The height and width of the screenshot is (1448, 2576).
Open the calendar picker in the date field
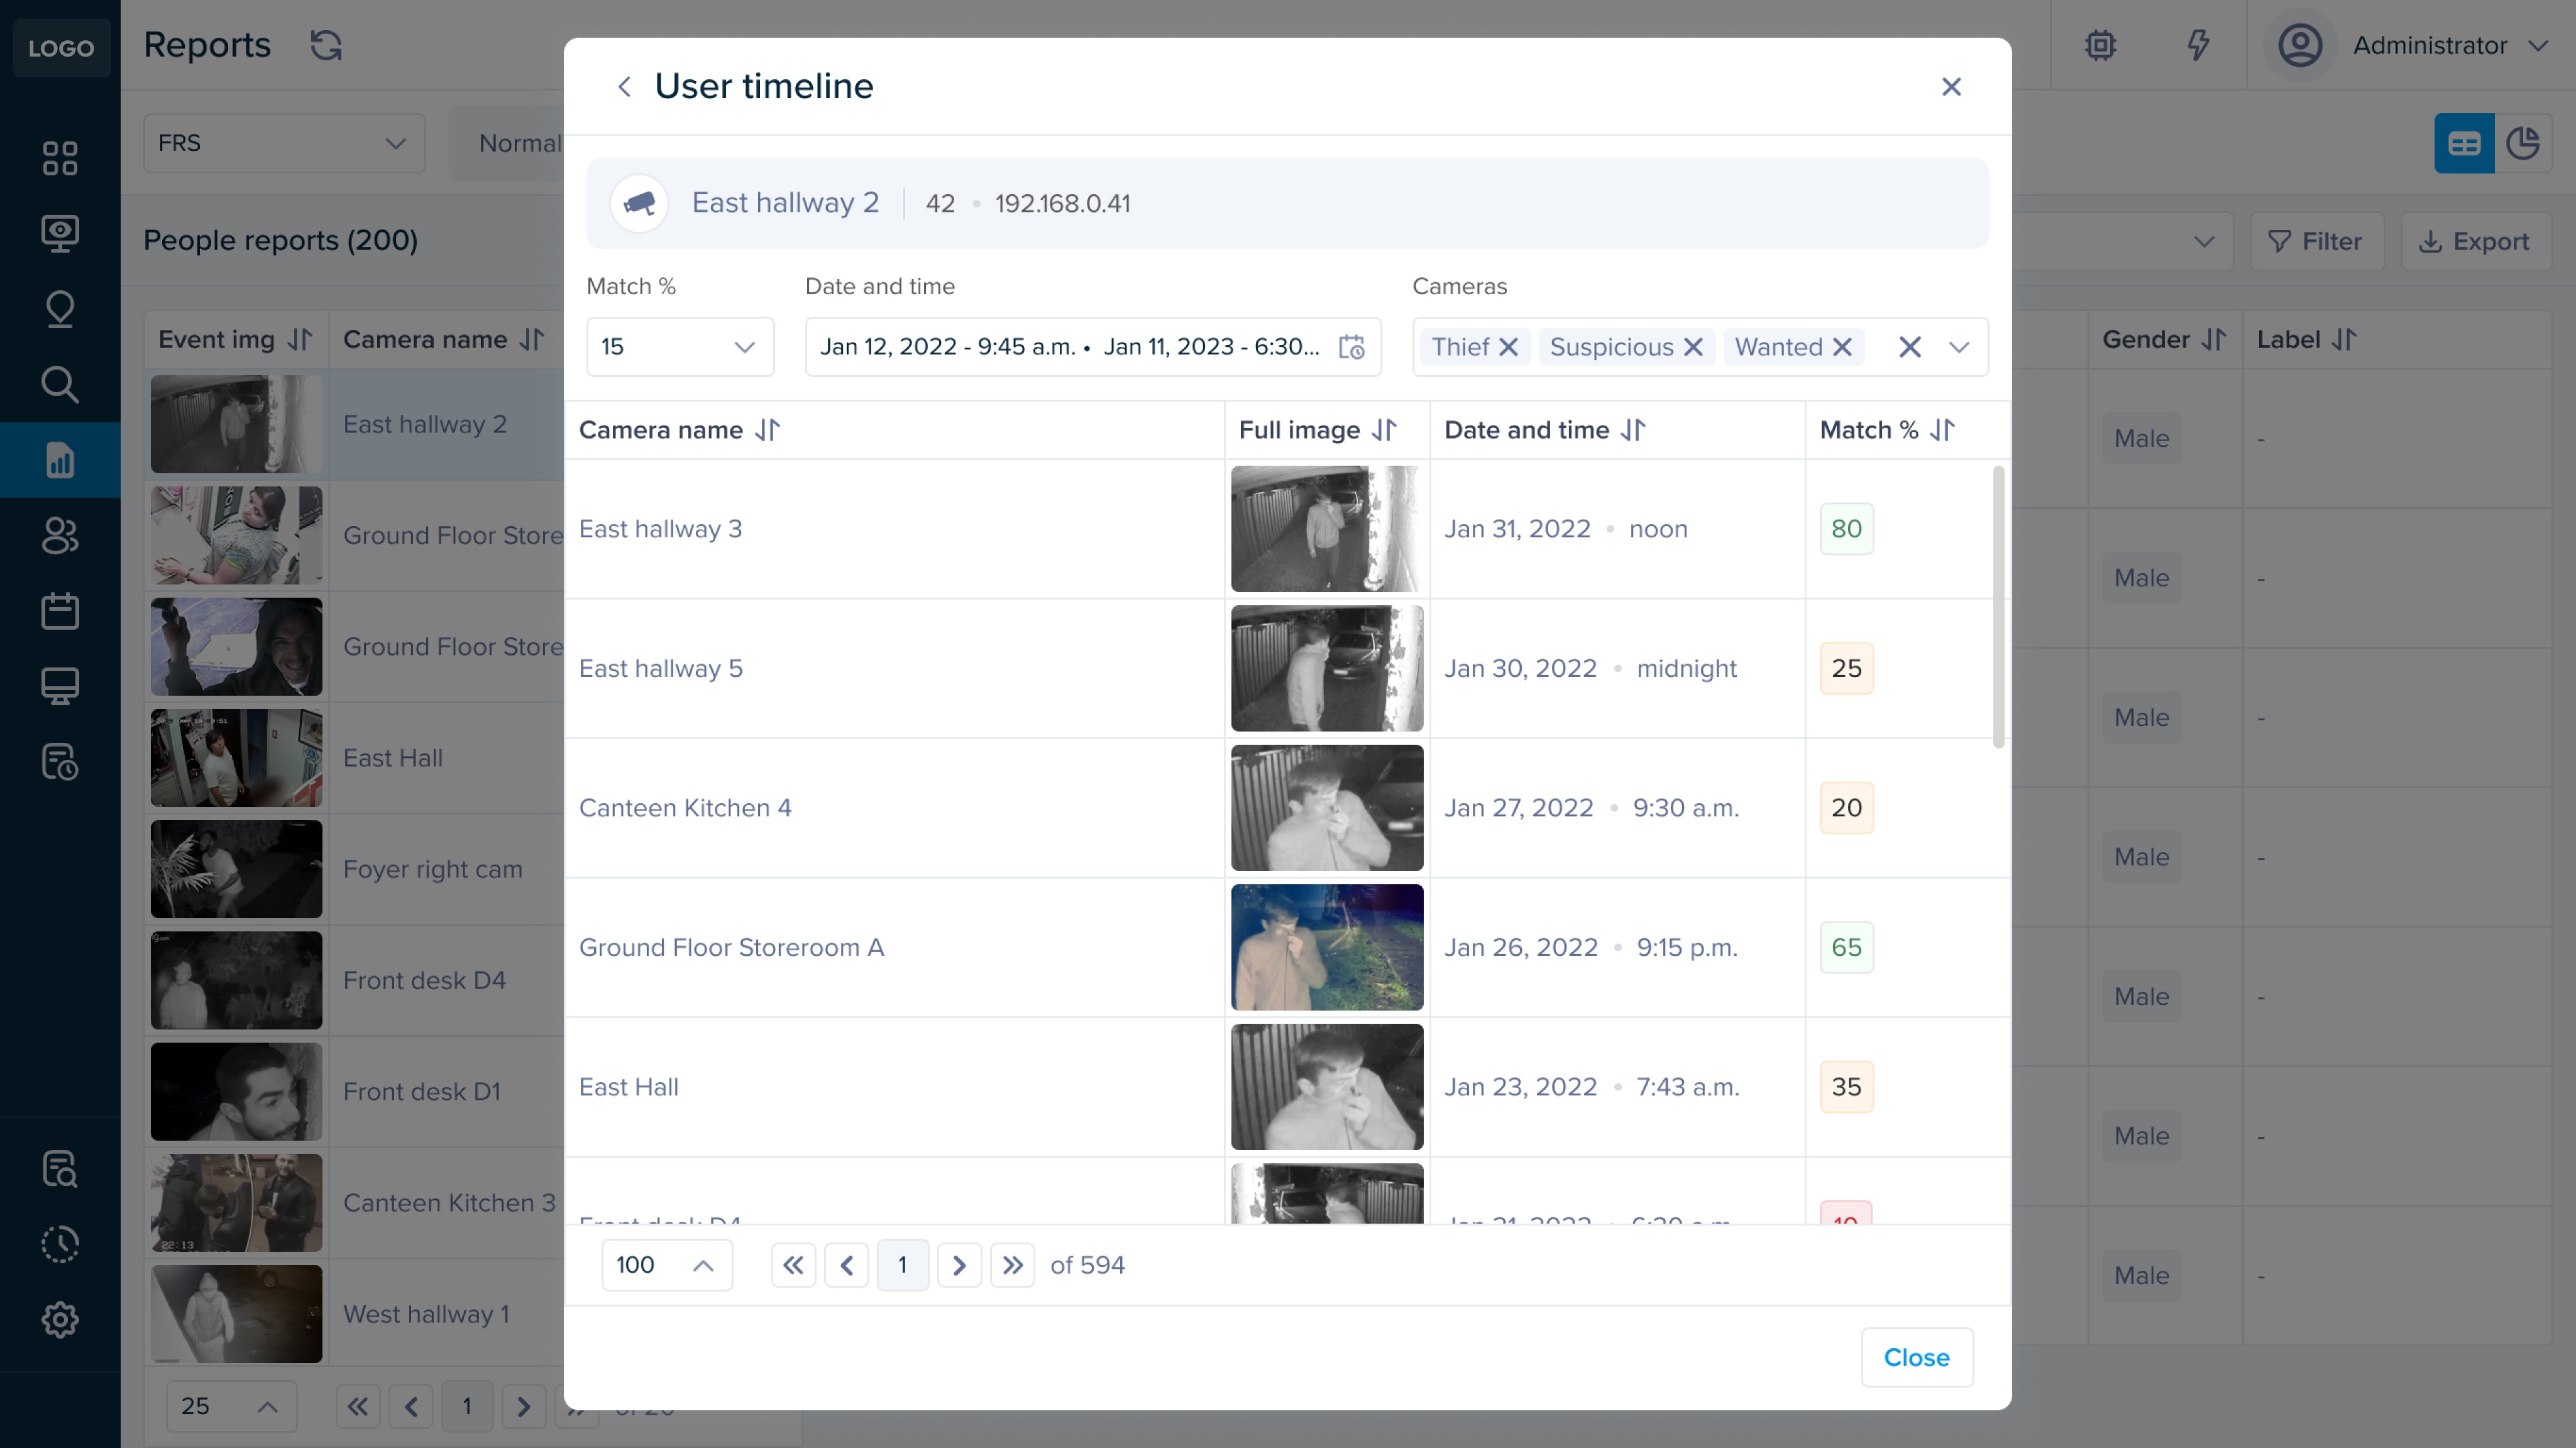point(1351,347)
